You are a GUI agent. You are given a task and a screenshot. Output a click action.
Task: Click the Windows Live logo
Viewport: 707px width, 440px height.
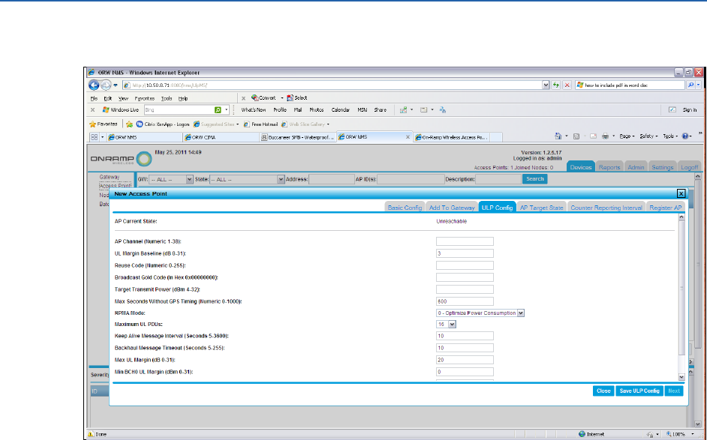pos(121,110)
